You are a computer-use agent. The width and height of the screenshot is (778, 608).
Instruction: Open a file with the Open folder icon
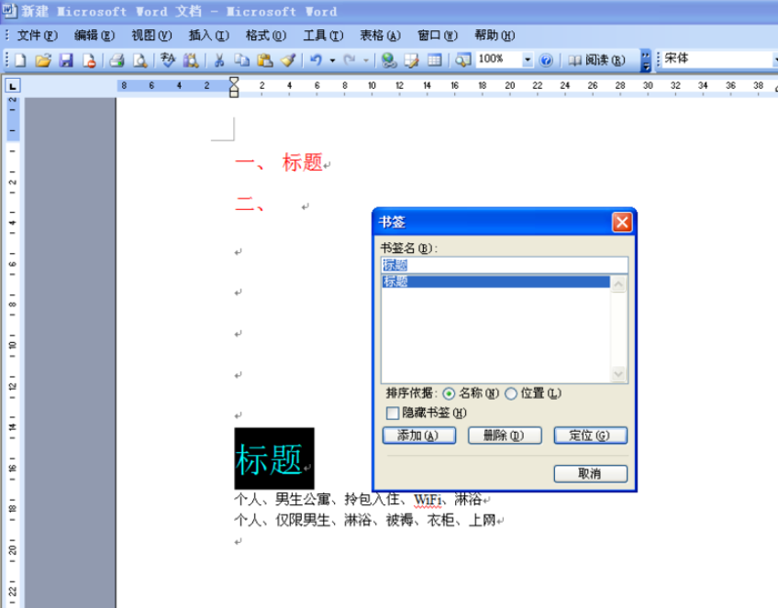coord(43,61)
